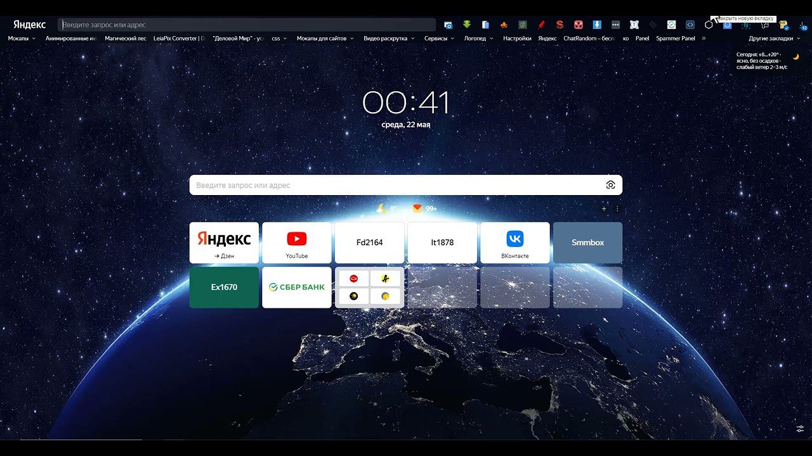The image size is (812, 456).
Task: Click the orange maple leaf extension icon
Action: (504, 25)
